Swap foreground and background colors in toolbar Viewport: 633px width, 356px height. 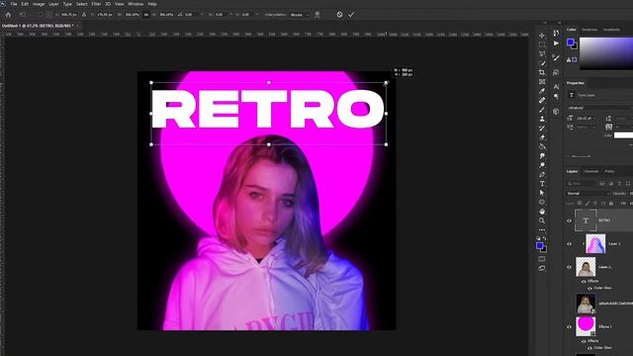tap(545, 239)
